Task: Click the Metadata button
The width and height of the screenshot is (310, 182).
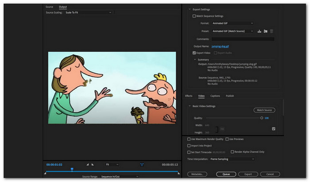Action: coord(197,174)
